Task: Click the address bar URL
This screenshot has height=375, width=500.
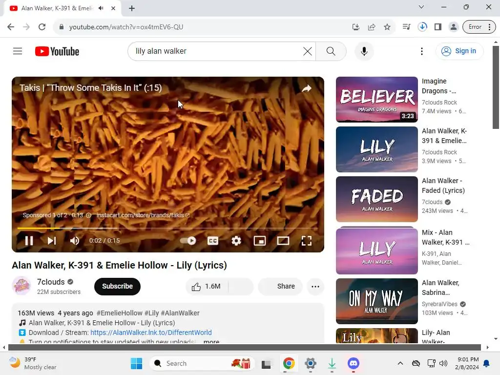Action: 126,27
